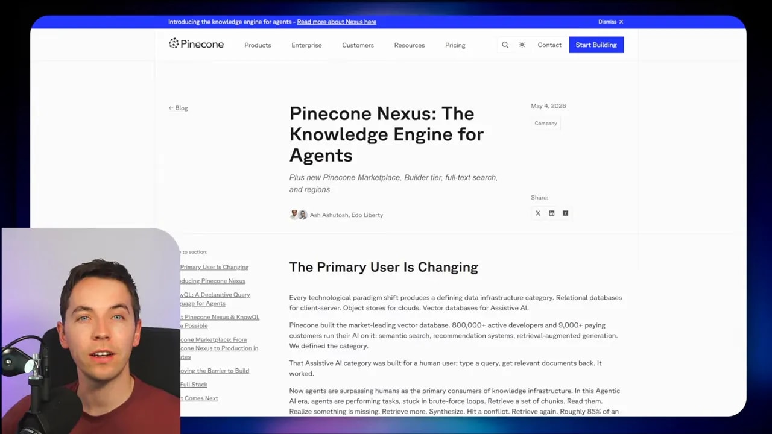This screenshot has height=434, width=772.
Task: Dismiss the announcement banner
Action: pyautogui.click(x=611, y=22)
